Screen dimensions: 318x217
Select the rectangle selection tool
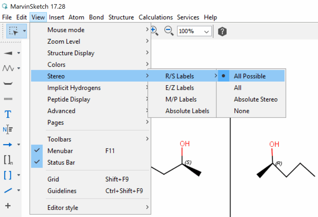tap(13, 31)
